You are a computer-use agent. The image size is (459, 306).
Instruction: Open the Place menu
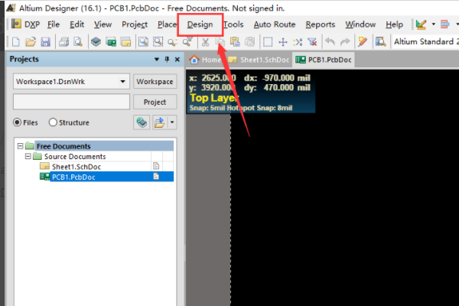pos(167,24)
